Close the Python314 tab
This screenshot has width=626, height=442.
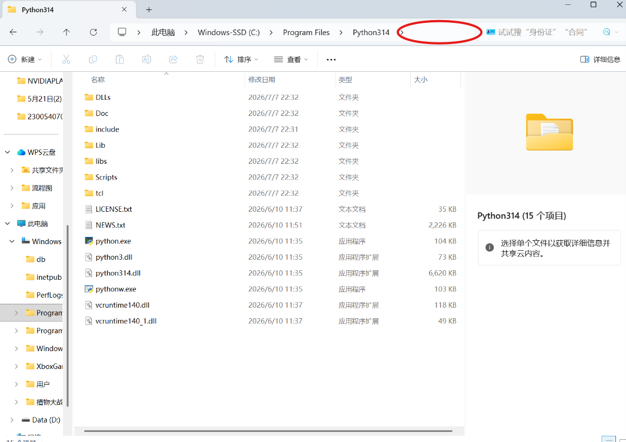coord(124,9)
